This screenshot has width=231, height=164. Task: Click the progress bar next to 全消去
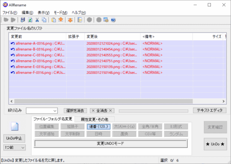point(154,111)
